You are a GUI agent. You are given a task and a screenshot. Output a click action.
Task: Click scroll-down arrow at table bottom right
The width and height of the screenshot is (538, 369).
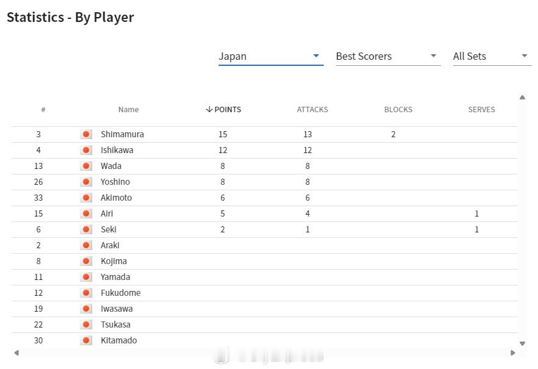(x=522, y=343)
